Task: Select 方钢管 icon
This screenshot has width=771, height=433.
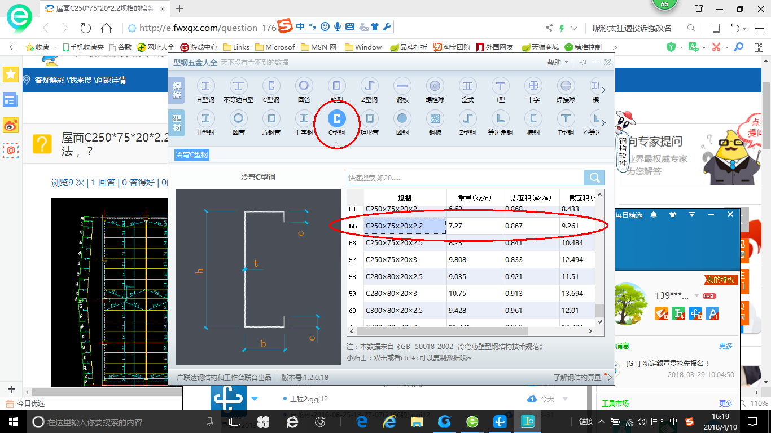Action: pos(271,118)
